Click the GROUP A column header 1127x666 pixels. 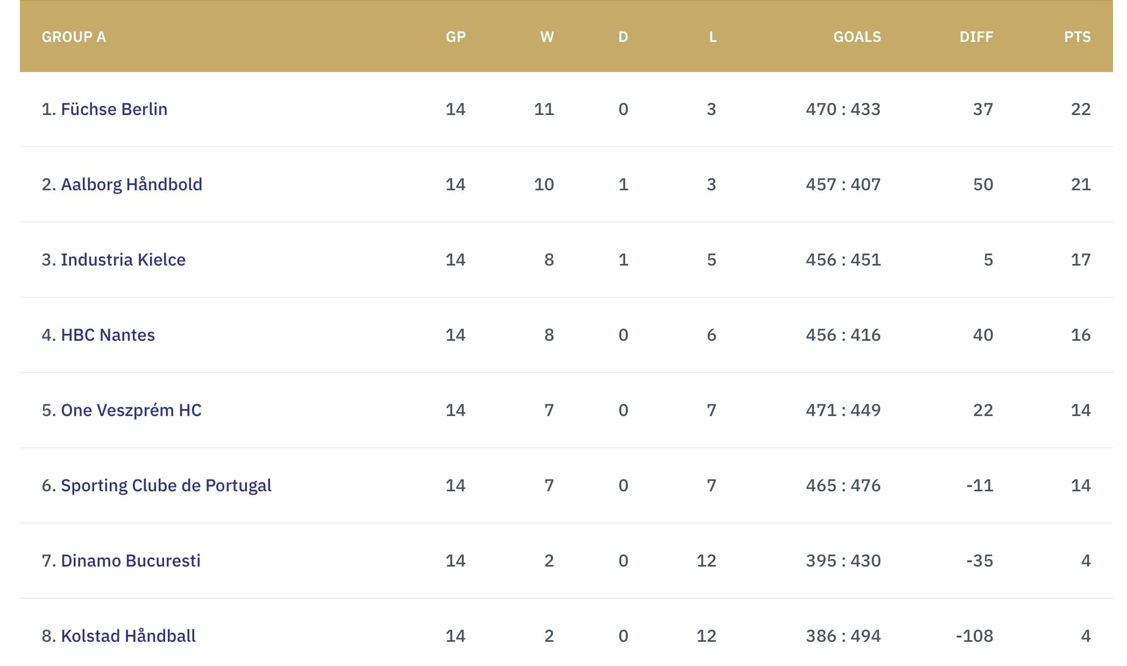pos(74,37)
